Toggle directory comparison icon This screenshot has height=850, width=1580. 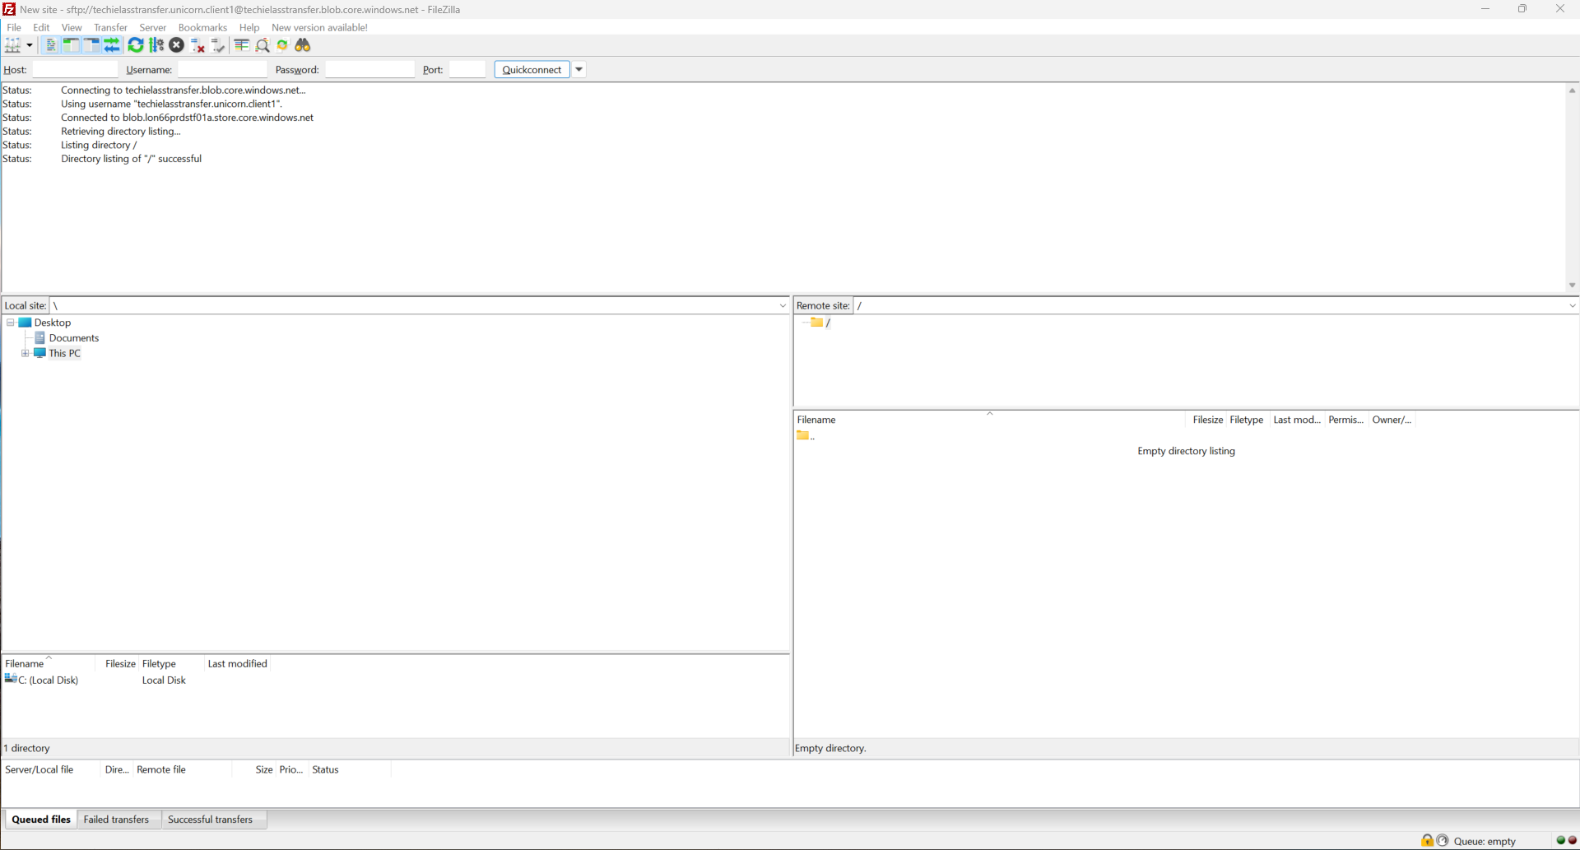pos(263,45)
